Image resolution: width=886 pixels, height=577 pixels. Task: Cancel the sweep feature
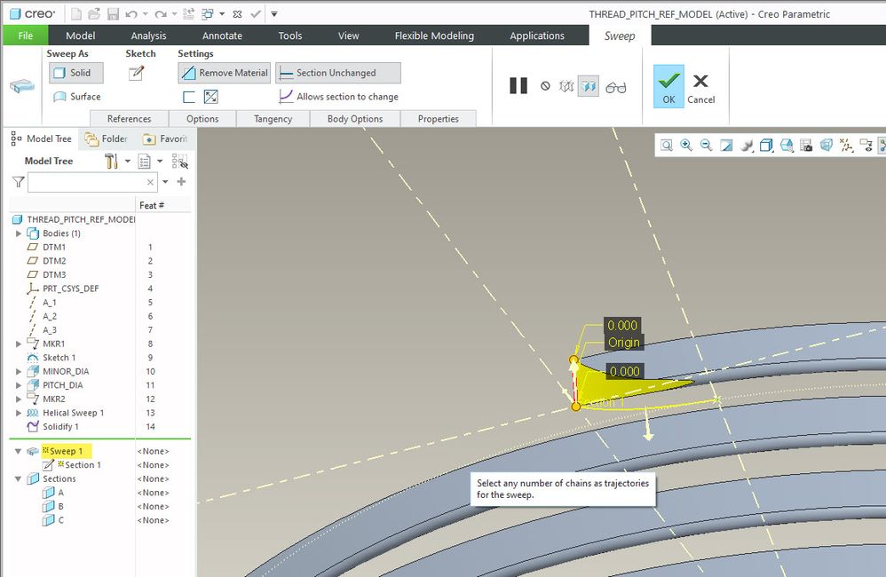pos(700,87)
